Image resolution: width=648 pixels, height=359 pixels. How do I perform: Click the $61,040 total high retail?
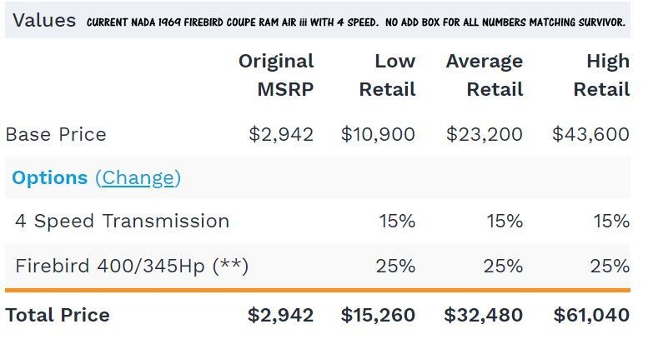(x=592, y=315)
